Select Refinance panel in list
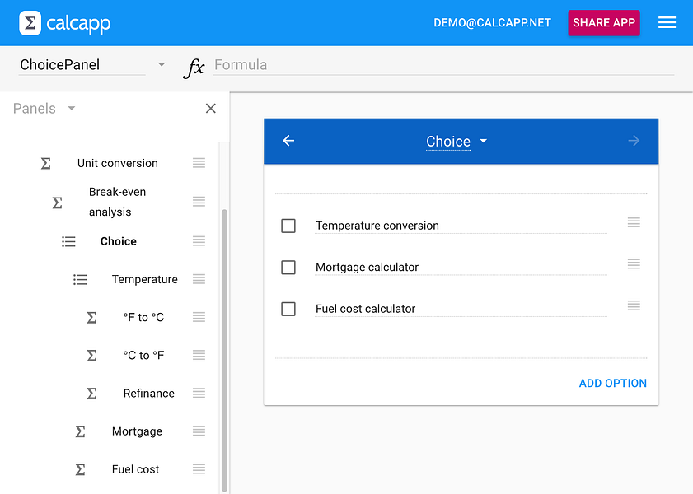Screen dimensions: 693x494 point(149,394)
